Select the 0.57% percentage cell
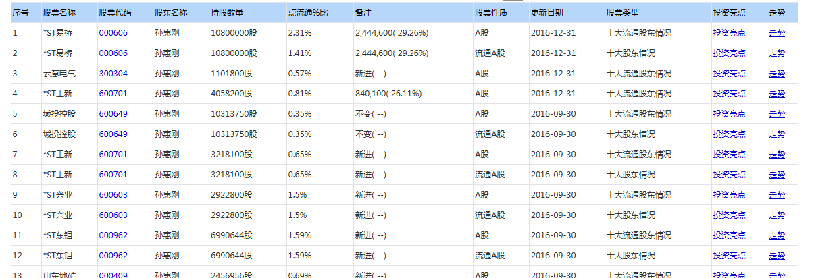The width and height of the screenshot is (814, 278). click(x=320, y=73)
